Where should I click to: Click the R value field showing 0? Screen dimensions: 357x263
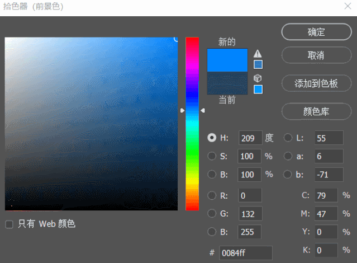[x=250, y=195]
